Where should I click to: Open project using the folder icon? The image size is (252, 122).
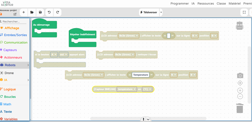(32, 12)
